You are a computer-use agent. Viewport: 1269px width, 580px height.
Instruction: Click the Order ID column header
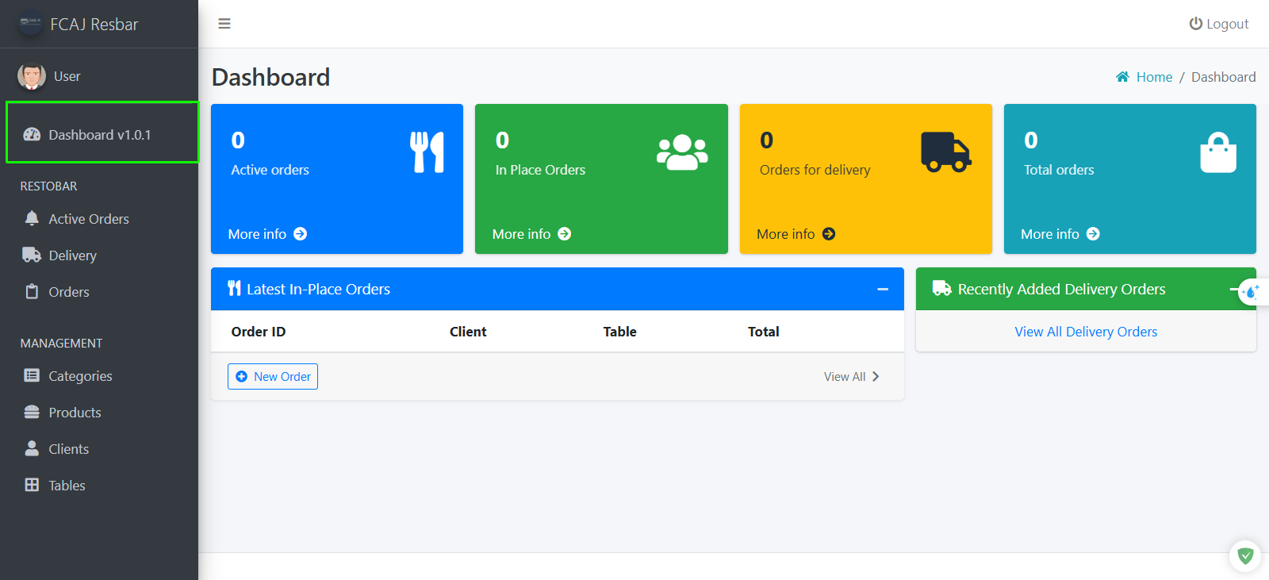pyautogui.click(x=259, y=332)
